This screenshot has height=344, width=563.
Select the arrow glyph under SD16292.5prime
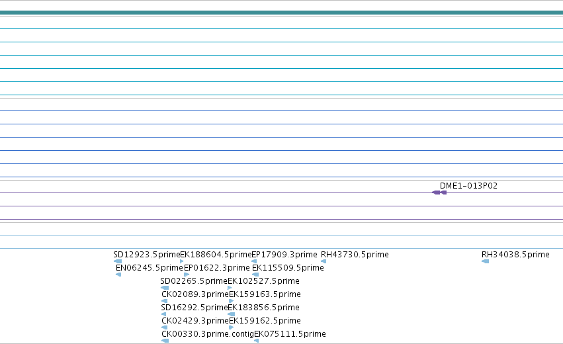tap(163, 314)
